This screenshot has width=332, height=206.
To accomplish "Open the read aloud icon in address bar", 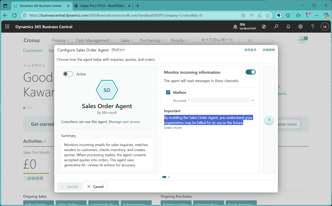I will click(x=252, y=15).
